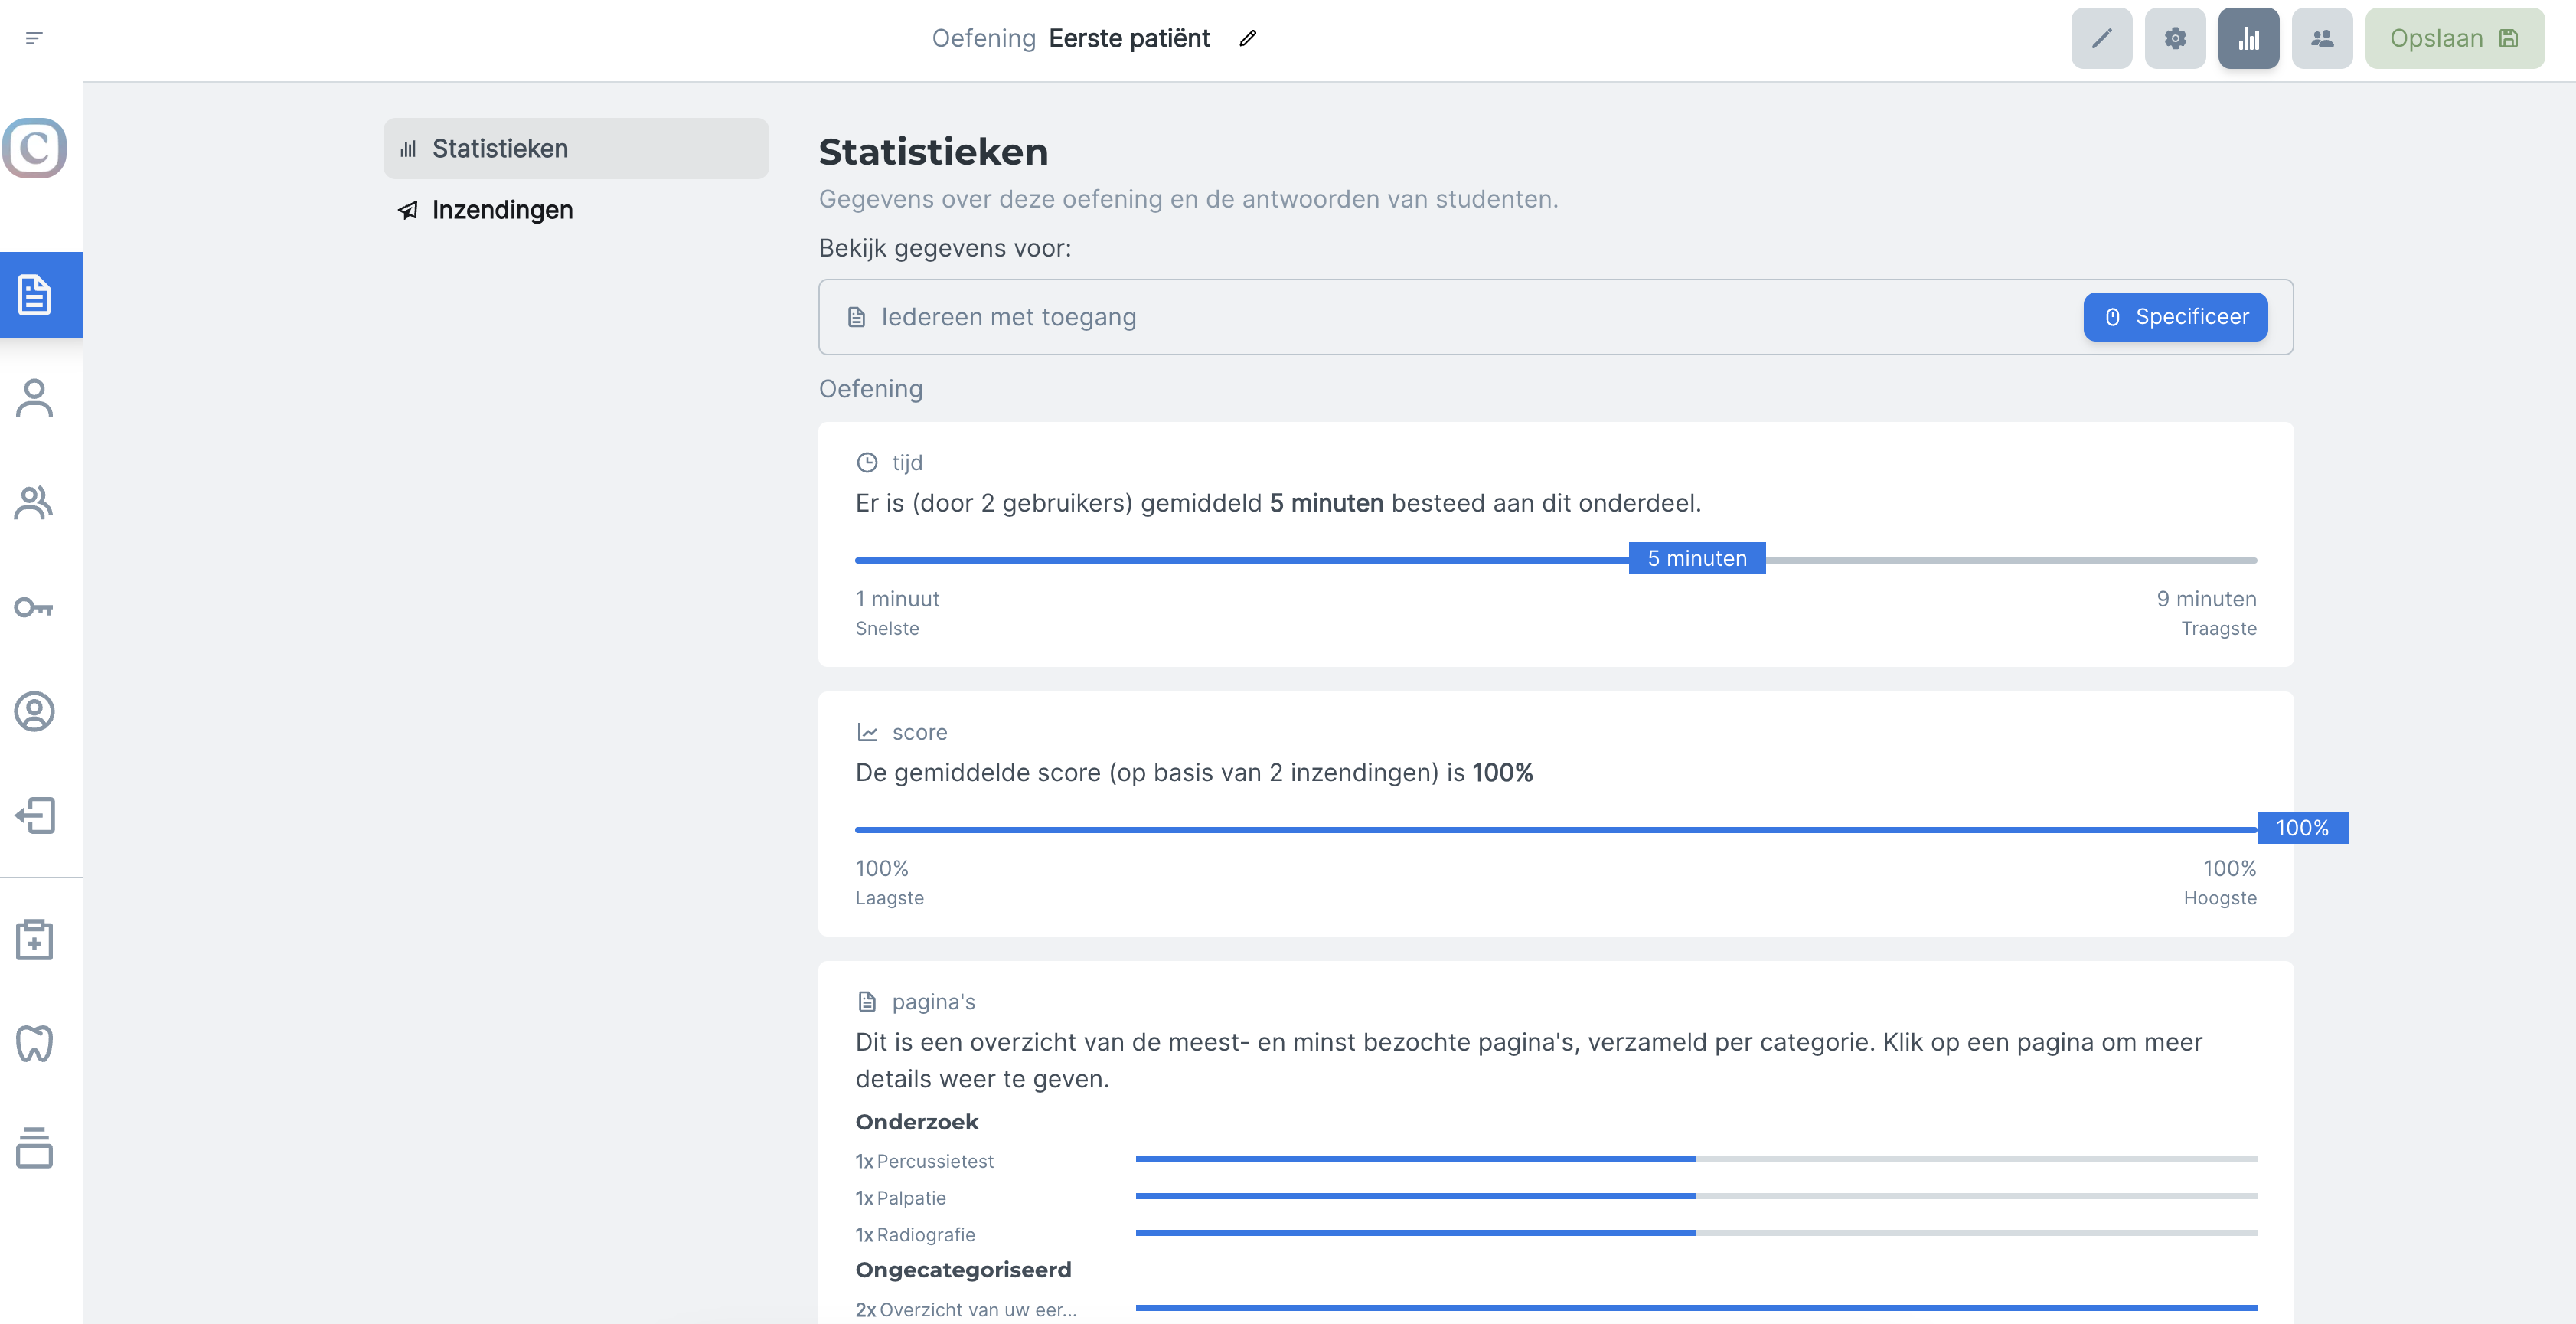
Task: Open the tooth icon in sidebar
Action: pyautogui.click(x=34, y=1043)
